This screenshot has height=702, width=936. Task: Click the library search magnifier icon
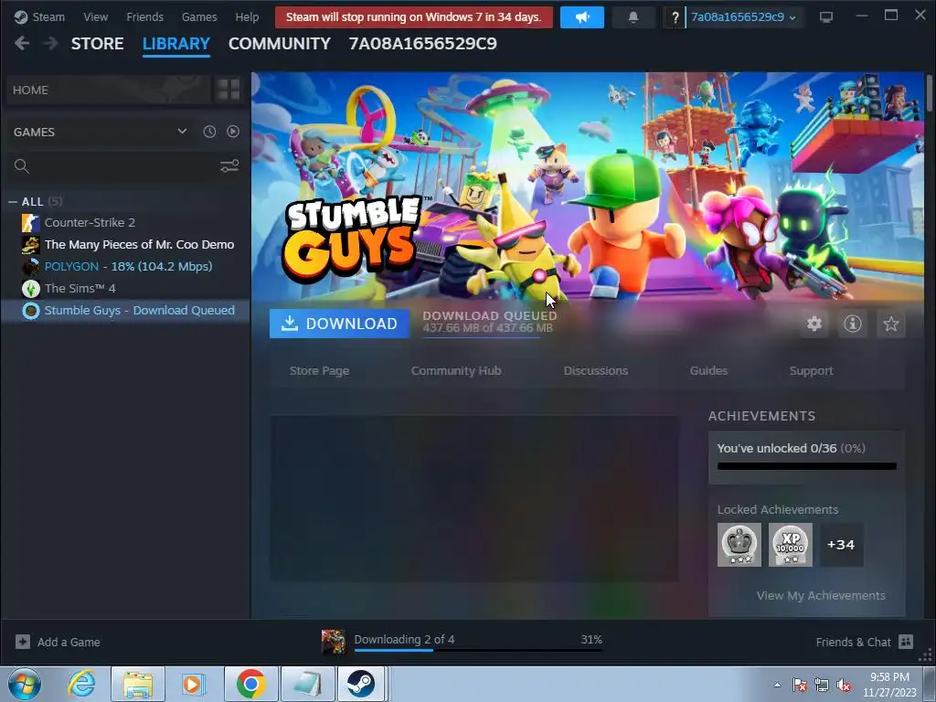tap(22, 166)
